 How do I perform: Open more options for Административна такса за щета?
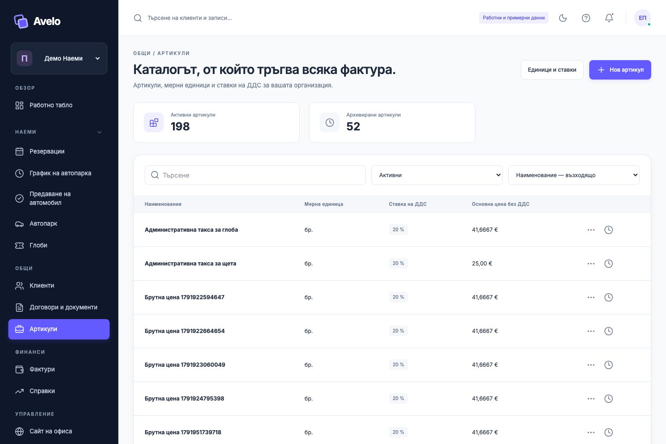point(591,264)
